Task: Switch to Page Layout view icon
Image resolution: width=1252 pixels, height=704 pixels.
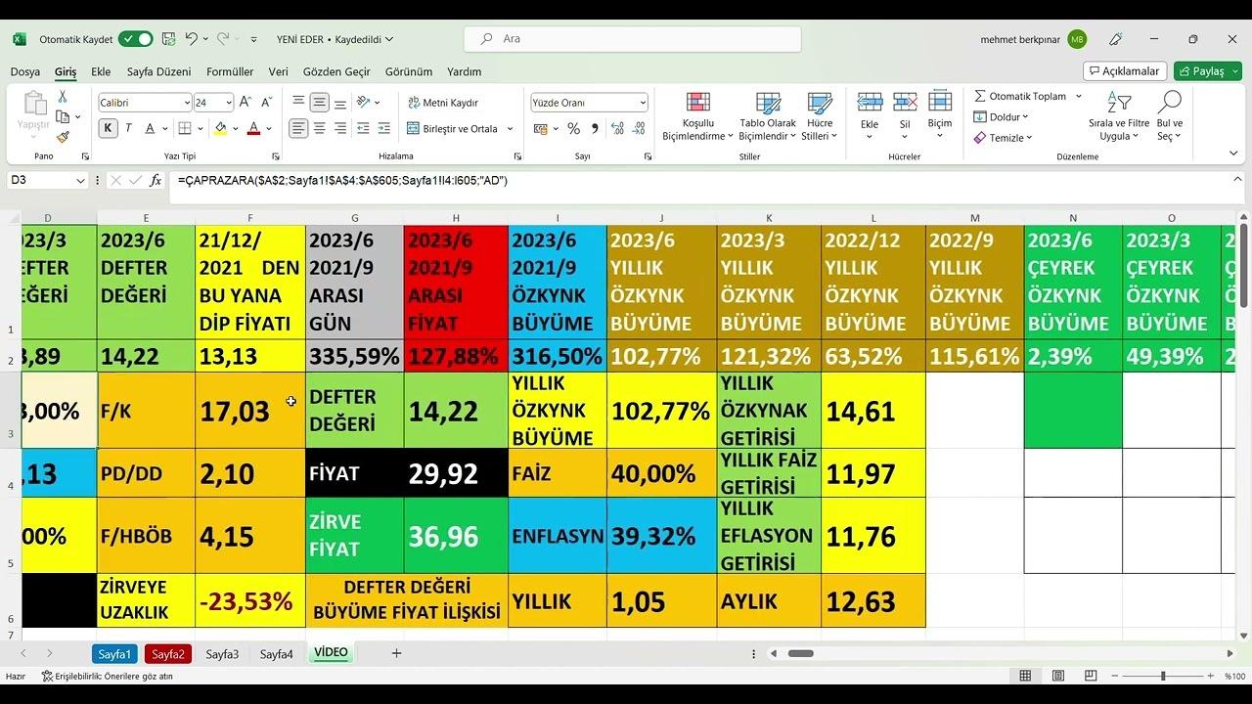Action: 1058,676
